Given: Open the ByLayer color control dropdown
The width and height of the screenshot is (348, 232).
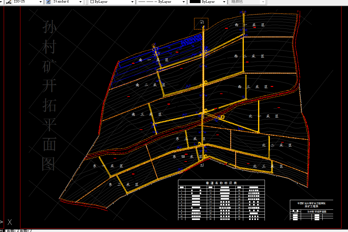Looking at the screenshot, I should pos(132,2).
